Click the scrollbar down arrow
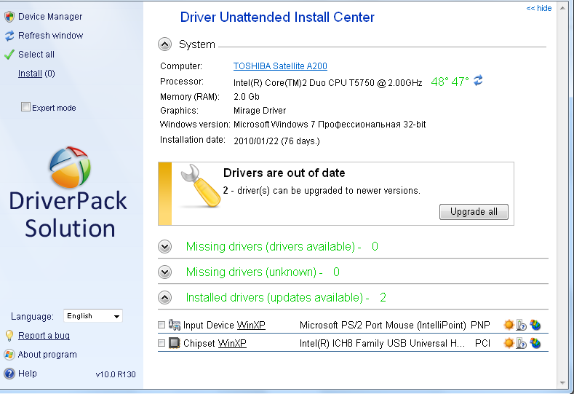574x394 pixels. (562, 383)
